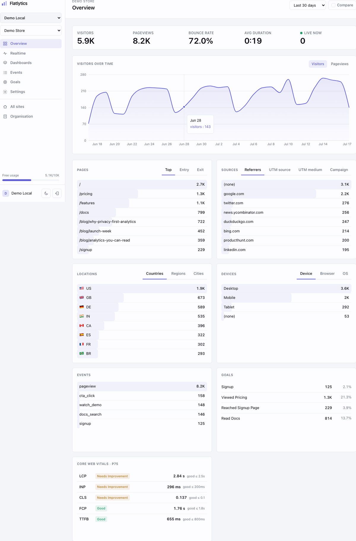Expand the Demo Local organisation selector
This screenshot has height=541, width=356.
(x=31, y=18)
